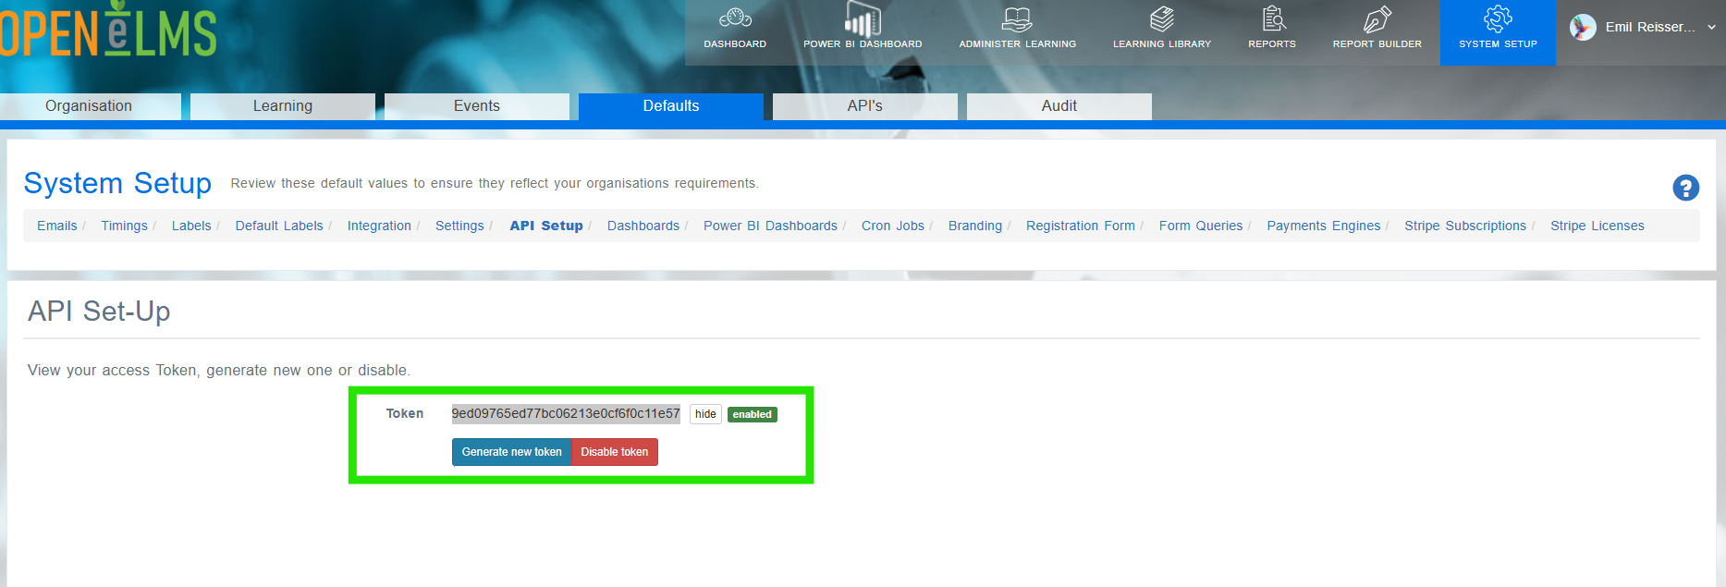Open the Labels link
The height and width of the screenshot is (587, 1726).
coord(191,226)
